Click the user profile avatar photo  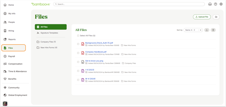point(5,104)
